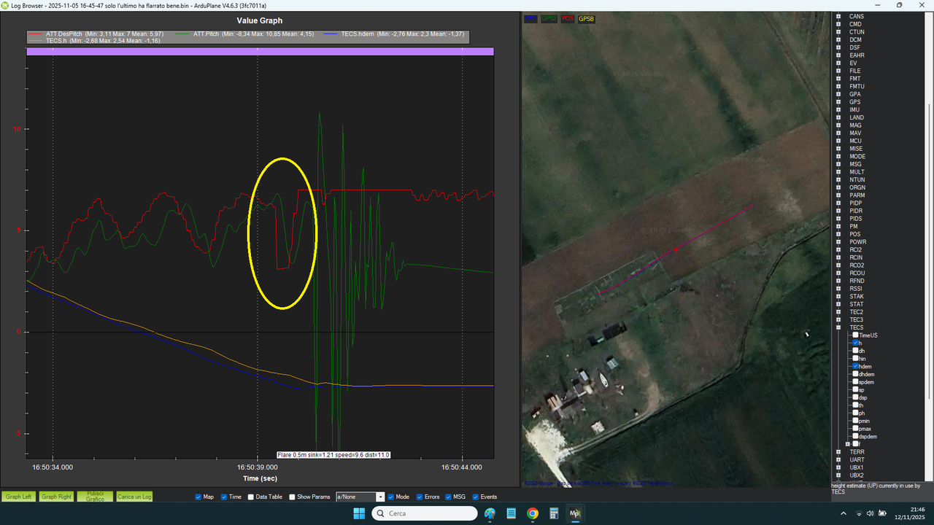Select the MODE item in the tree
The height and width of the screenshot is (525, 934).
click(x=857, y=157)
